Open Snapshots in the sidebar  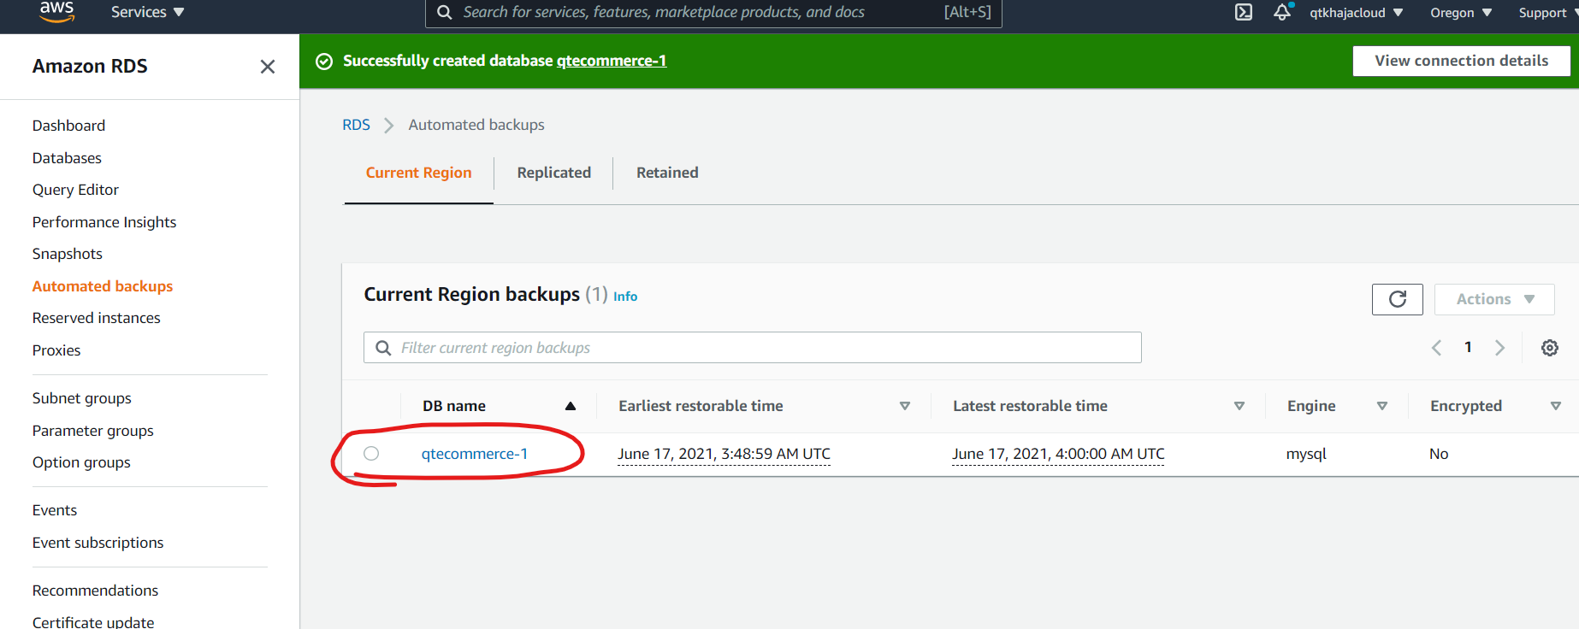pos(68,254)
